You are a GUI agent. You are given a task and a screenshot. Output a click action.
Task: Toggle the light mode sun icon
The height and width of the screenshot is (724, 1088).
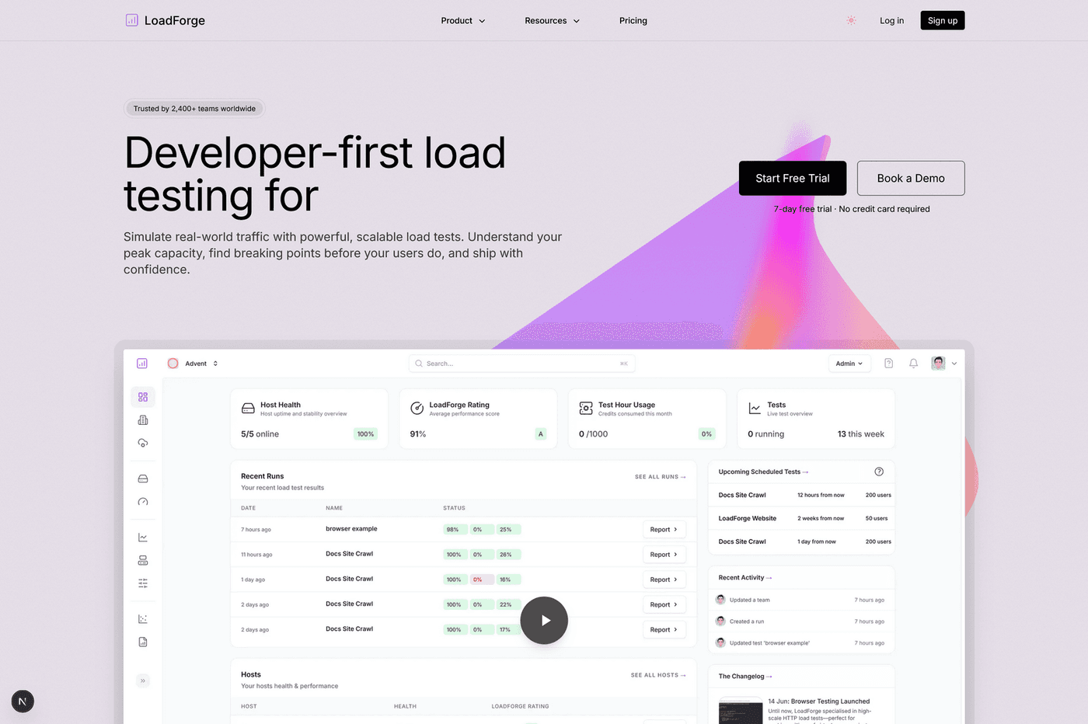[851, 20]
